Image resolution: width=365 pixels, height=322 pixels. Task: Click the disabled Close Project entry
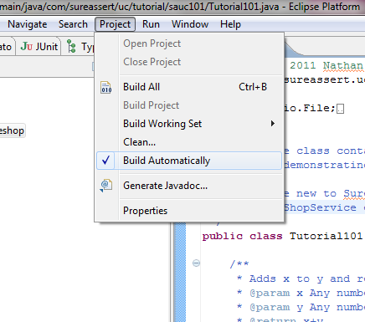tap(189, 62)
